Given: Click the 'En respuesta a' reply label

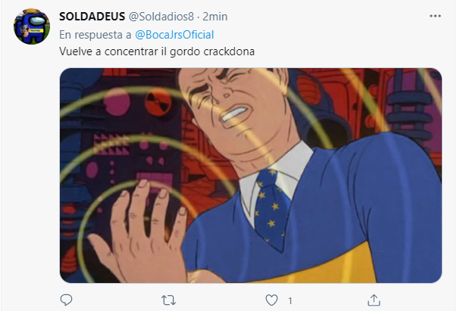Looking at the screenshot, I should [95, 35].
